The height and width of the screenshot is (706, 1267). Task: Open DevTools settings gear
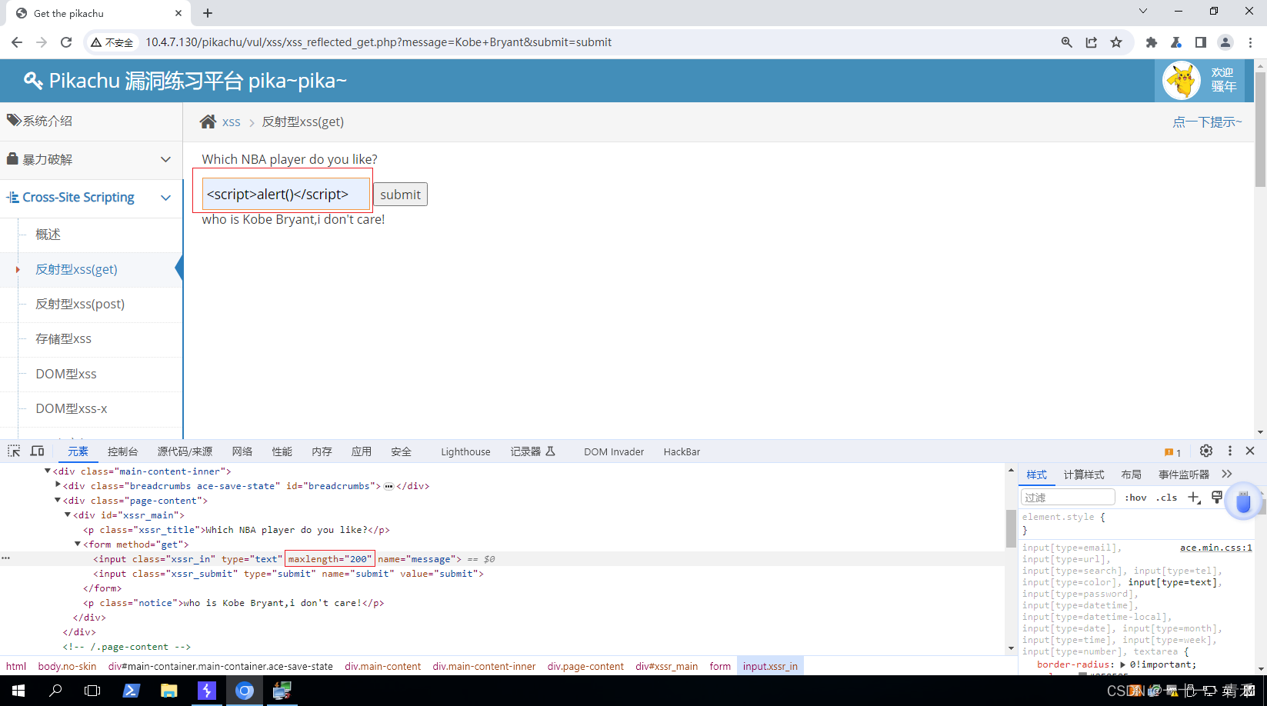[x=1206, y=451]
